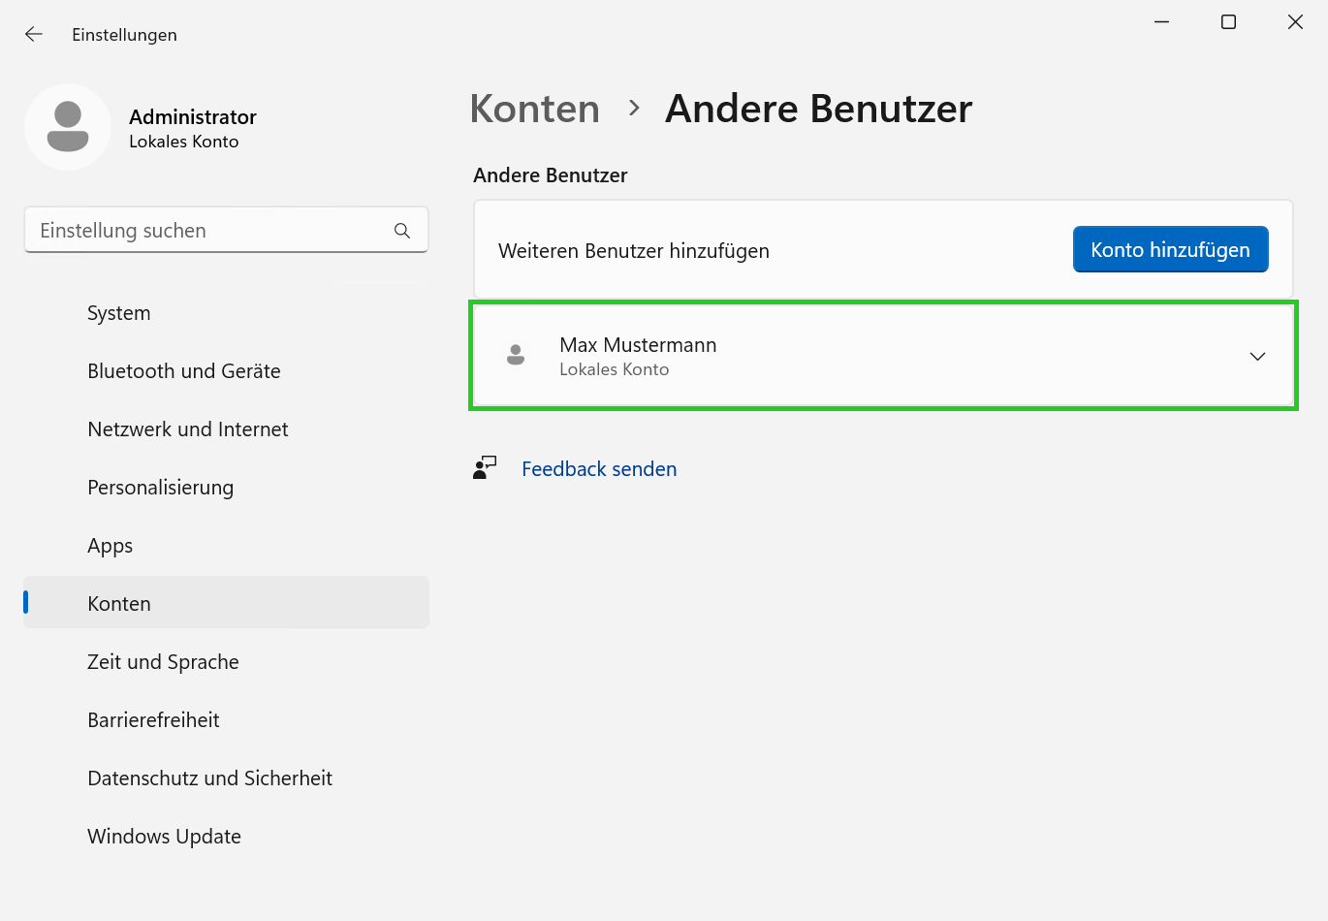Click the search magnifier icon
The width and height of the screenshot is (1328, 921).
401,231
